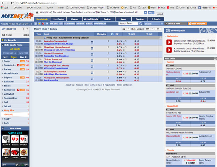Click the red live streaming icon in the toolbar
Viewport: 217px width, 167px height.
tap(43, 24)
